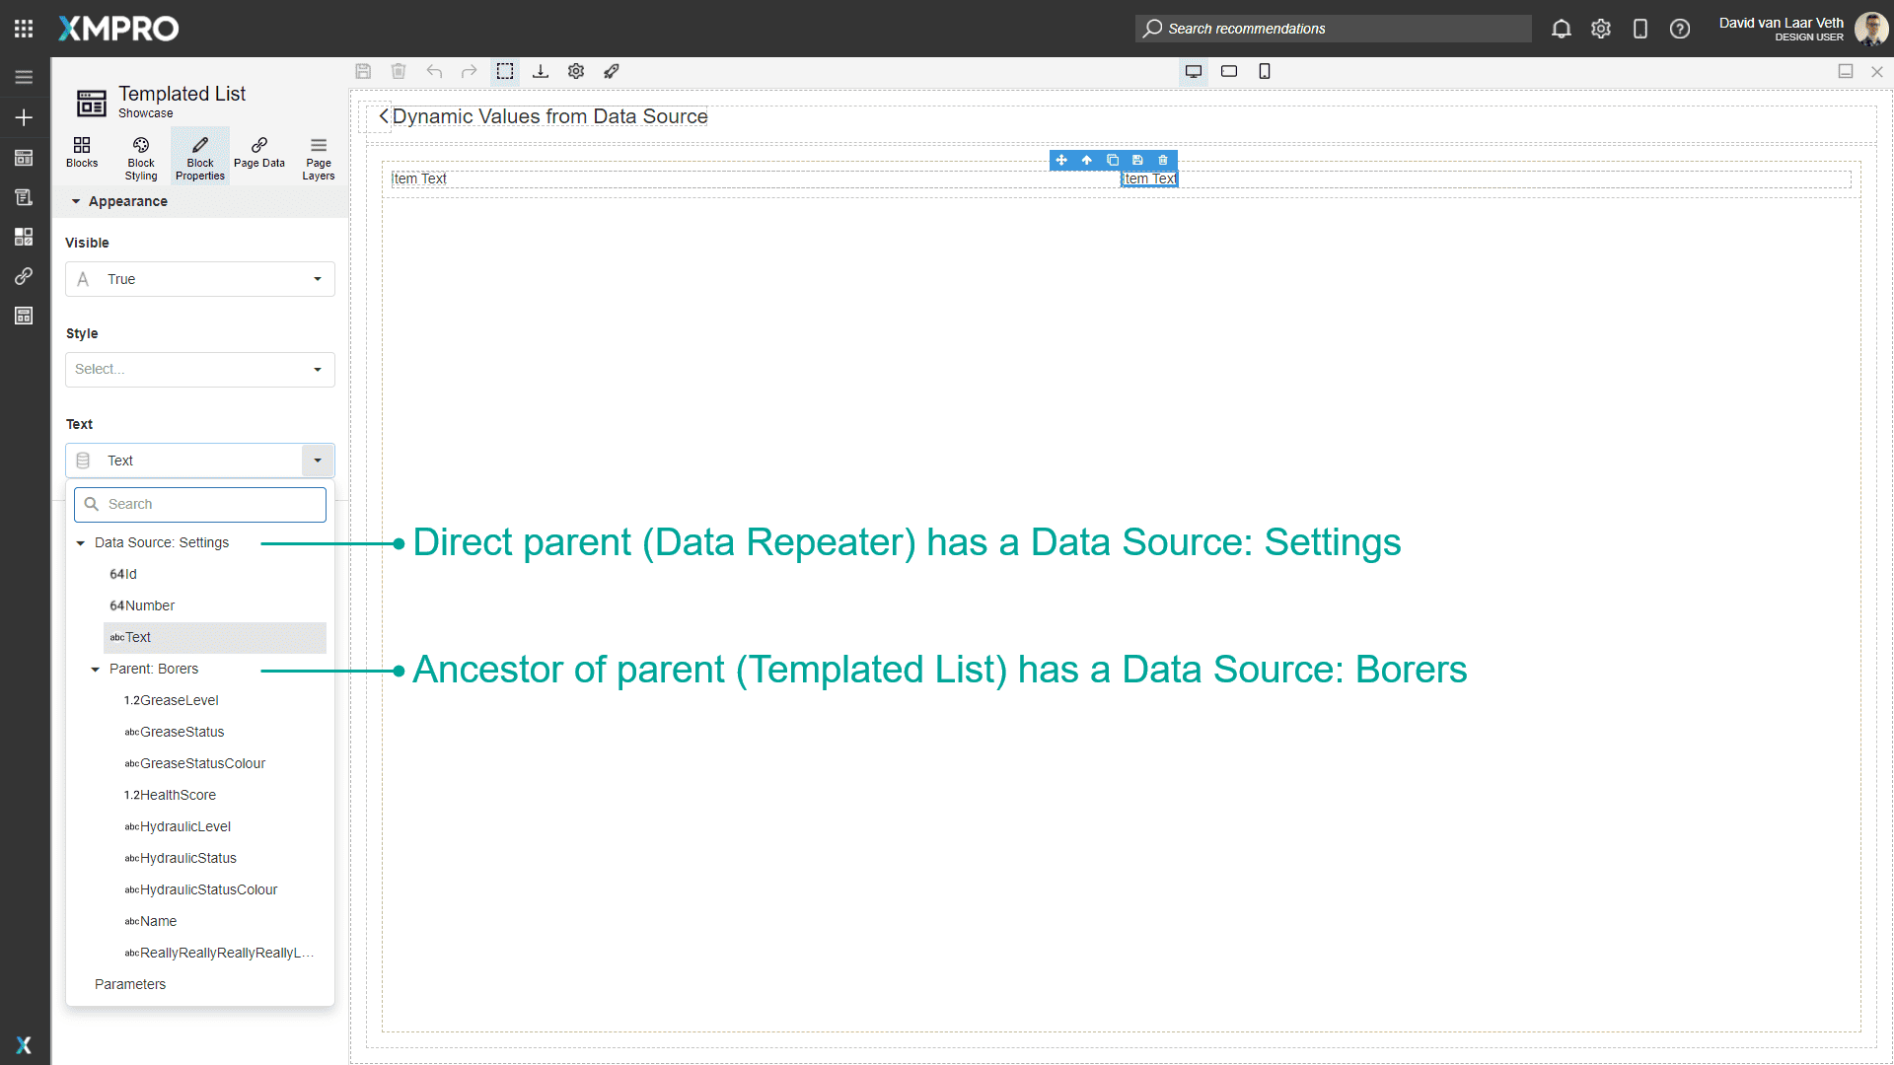Click the back chevron beside page title
The width and height of the screenshot is (1894, 1065).
pyautogui.click(x=384, y=116)
